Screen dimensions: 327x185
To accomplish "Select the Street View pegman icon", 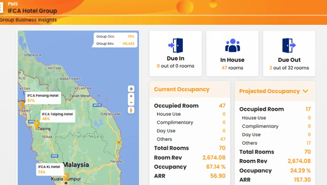I will pos(131,110).
